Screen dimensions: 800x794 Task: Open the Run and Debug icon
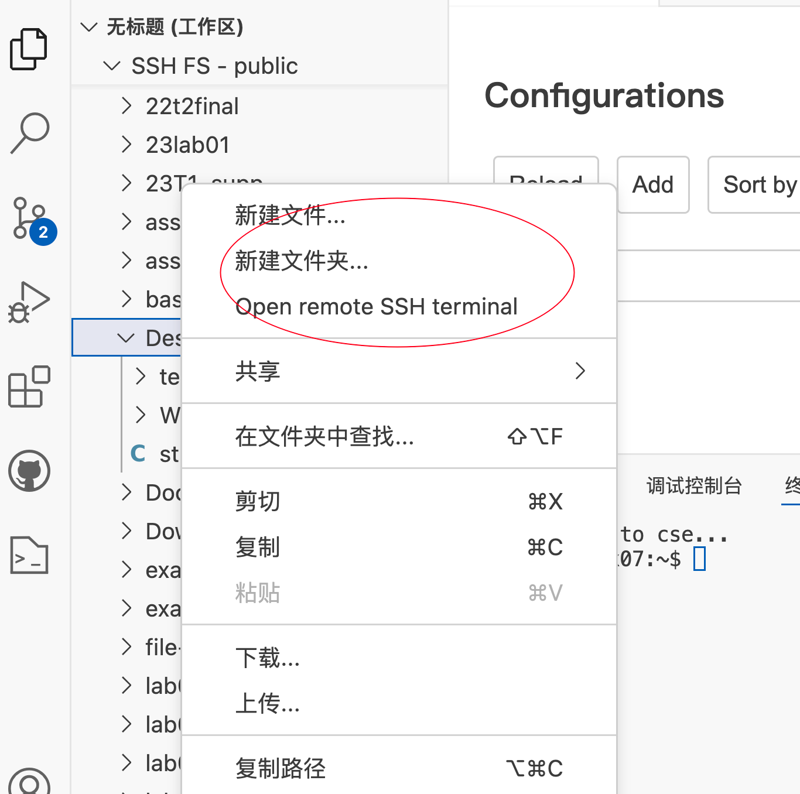(29, 303)
